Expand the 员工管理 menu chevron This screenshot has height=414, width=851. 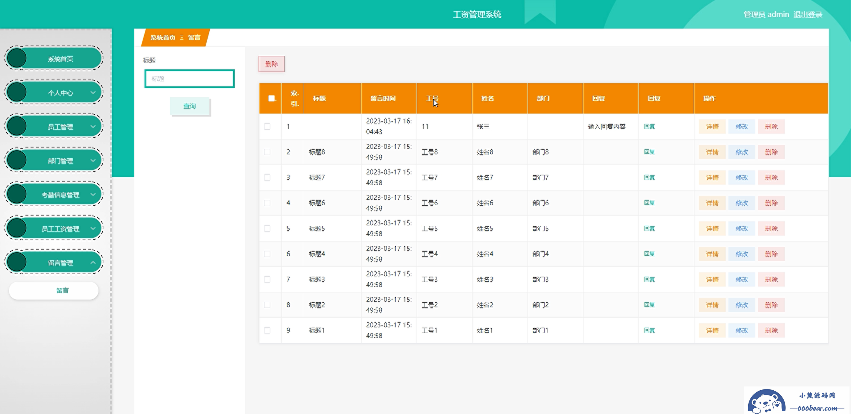click(x=93, y=126)
